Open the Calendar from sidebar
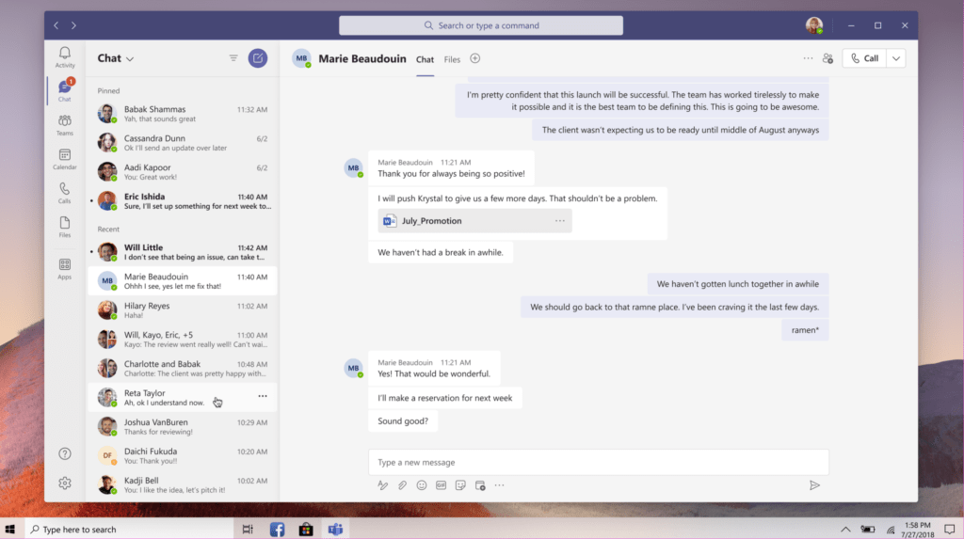The height and width of the screenshot is (539, 964). (x=65, y=159)
